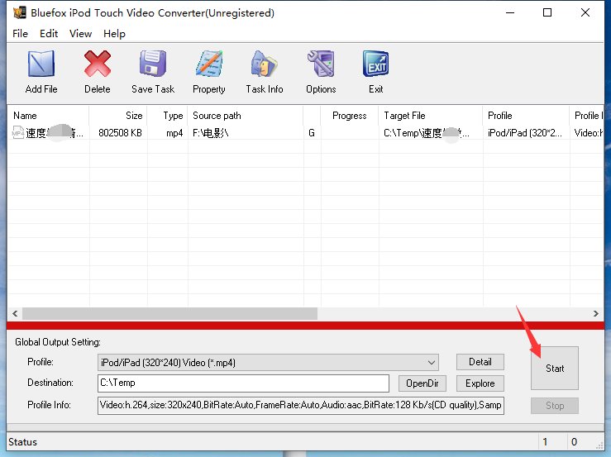
Task: Click the horizontal scrollbar left arrow
Action: [15, 314]
